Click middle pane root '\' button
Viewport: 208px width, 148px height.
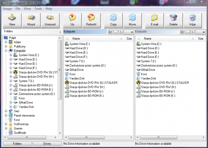[121, 32]
